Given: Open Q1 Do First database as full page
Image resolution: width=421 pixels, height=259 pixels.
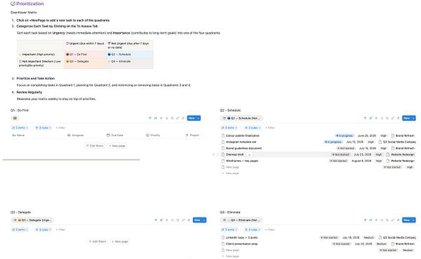Looking at the screenshot, I should click(178, 118).
